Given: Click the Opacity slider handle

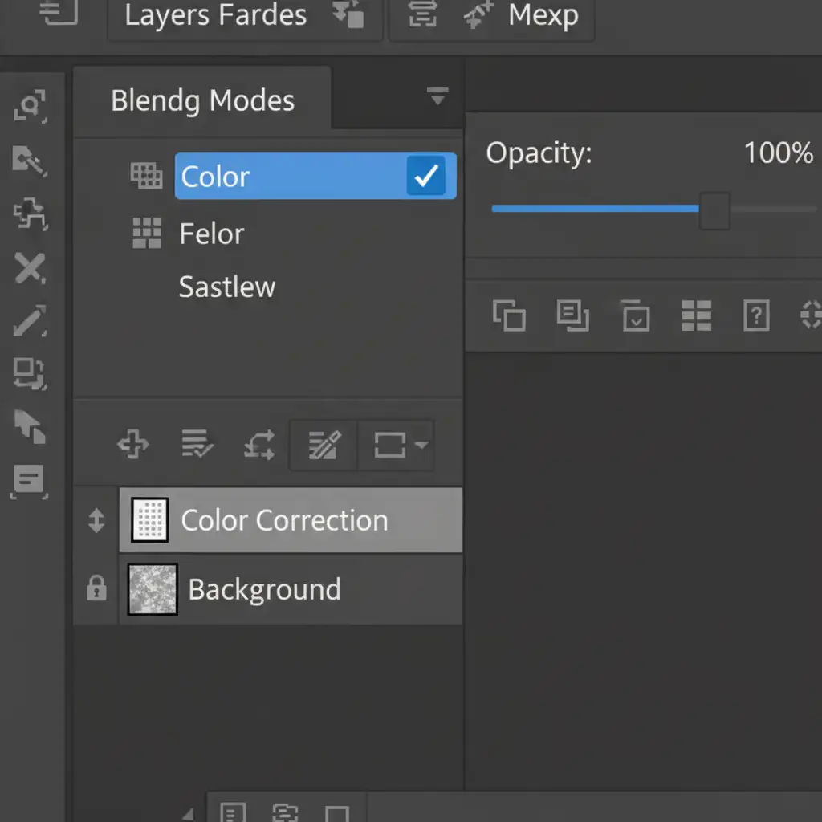Looking at the screenshot, I should 714,210.
